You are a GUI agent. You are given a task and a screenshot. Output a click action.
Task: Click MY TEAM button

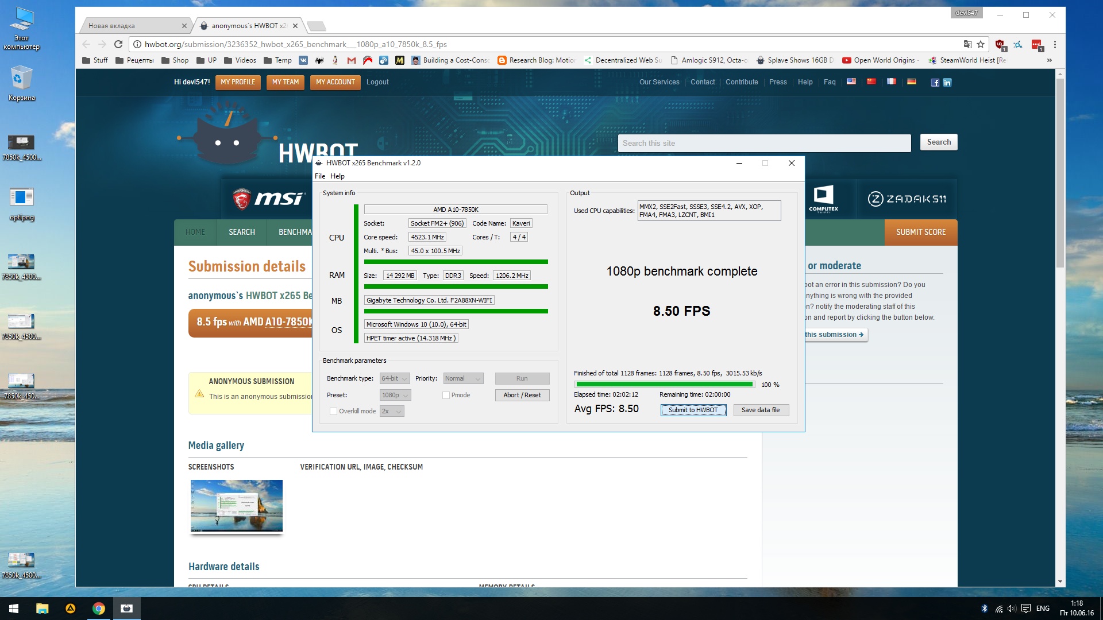(286, 82)
